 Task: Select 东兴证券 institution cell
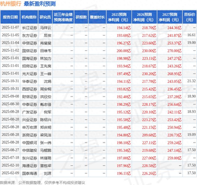click(x=30, y=158)
